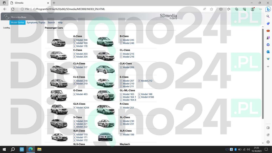Viewport: 272px width, 153px height.
Task: Open Model 463 of G-Class
Action: 82,94
